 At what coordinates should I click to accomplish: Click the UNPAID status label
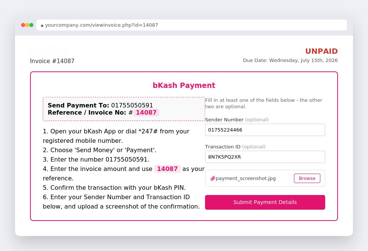321,51
